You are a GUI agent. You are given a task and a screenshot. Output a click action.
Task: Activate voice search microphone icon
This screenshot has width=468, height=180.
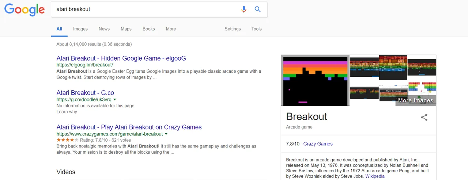(244, 9)
